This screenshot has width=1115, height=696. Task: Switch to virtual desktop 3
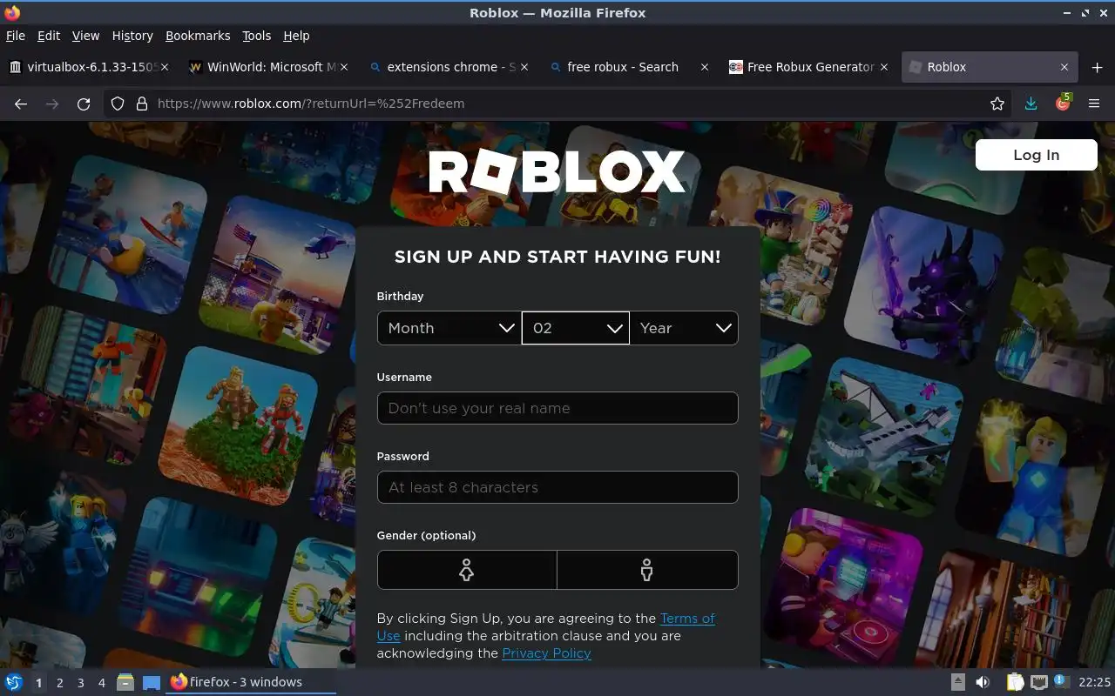[81, 683]
